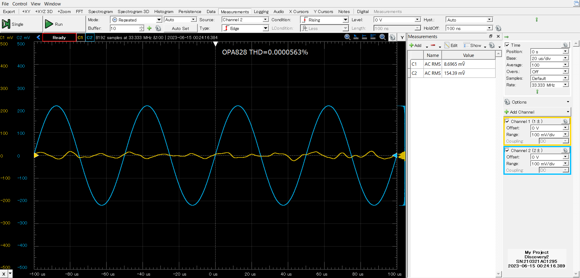Select the C1 channel indicator
The height and width of the screenshot is (278, 580).
(x=80, y=38)
